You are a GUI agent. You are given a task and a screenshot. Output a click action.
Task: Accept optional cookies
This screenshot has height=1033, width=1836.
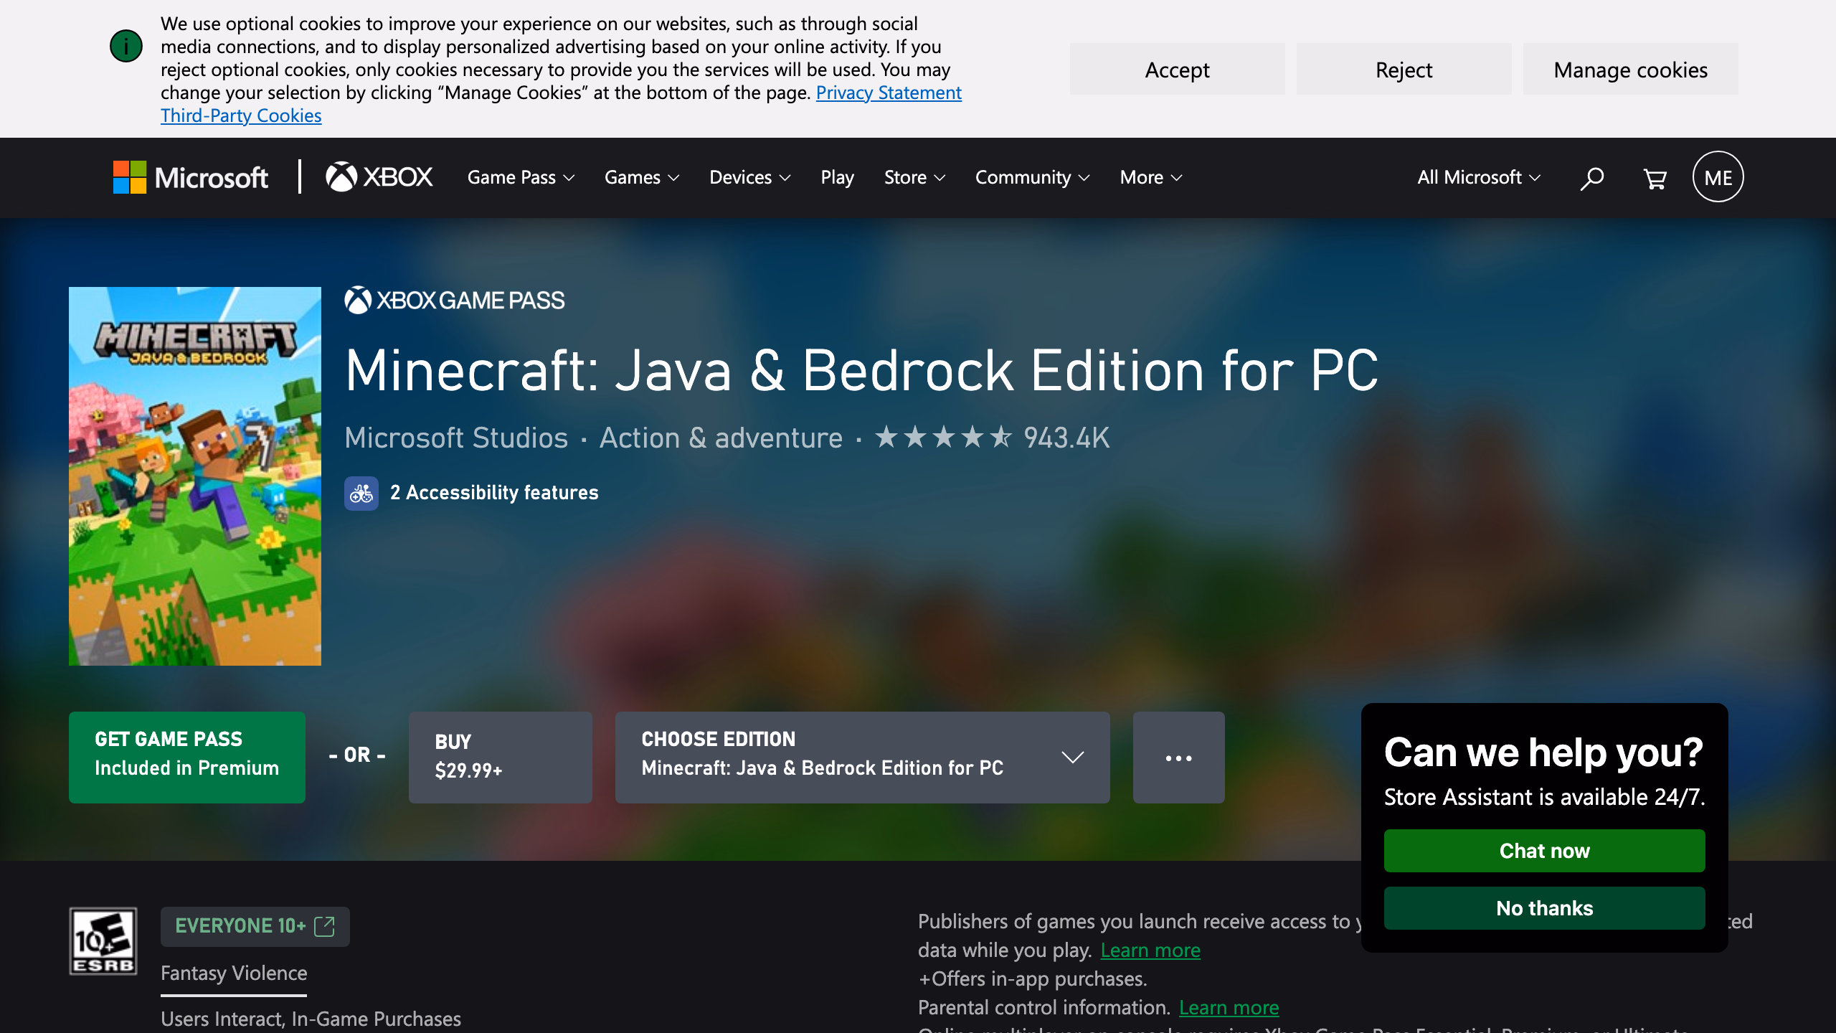coord(1177,70)
